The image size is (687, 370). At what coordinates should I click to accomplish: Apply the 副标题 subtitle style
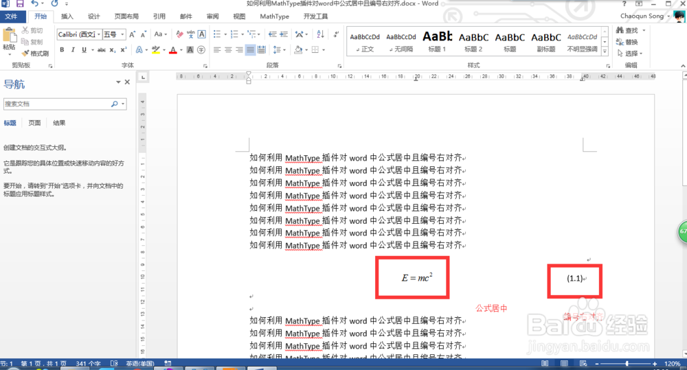[546, 42]
